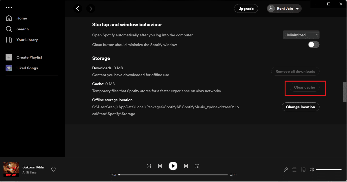Click Change location button
Viewport: 347px width, 182px height.
point(300,107)
